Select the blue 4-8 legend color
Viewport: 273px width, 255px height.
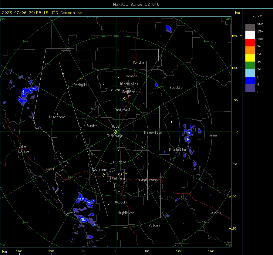pos(250,81)
